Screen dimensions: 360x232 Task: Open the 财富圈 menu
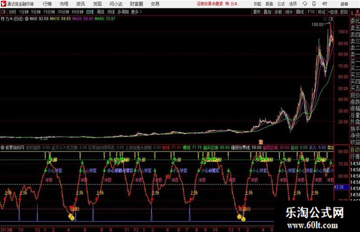coord(137,4)
